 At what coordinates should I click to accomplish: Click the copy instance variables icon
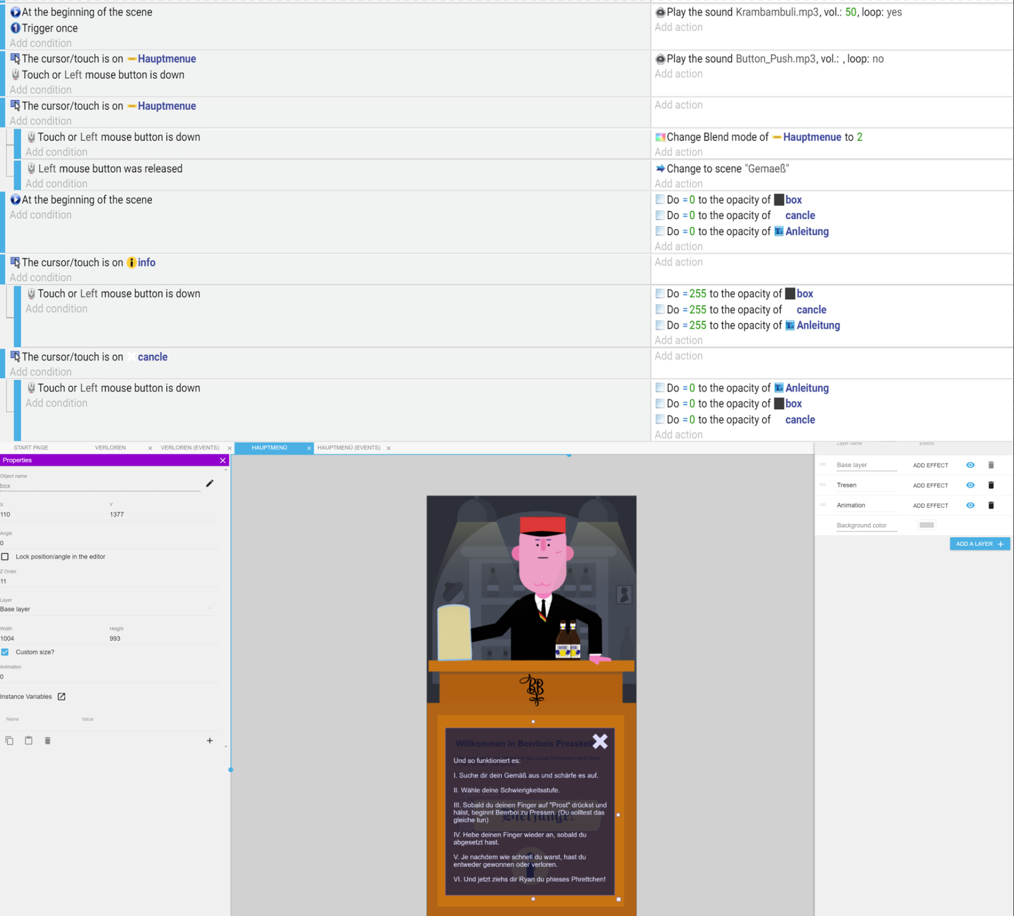point(10,741)
